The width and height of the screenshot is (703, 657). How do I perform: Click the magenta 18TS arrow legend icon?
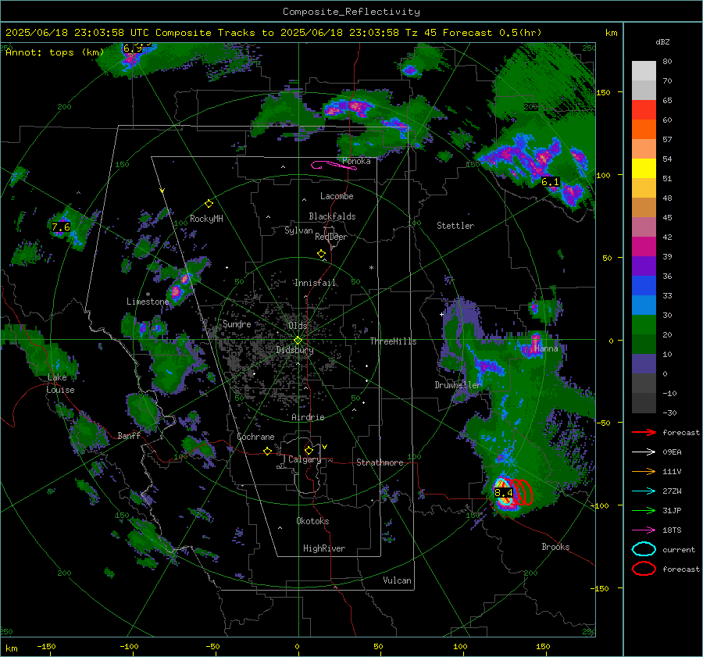click(644, 530)
